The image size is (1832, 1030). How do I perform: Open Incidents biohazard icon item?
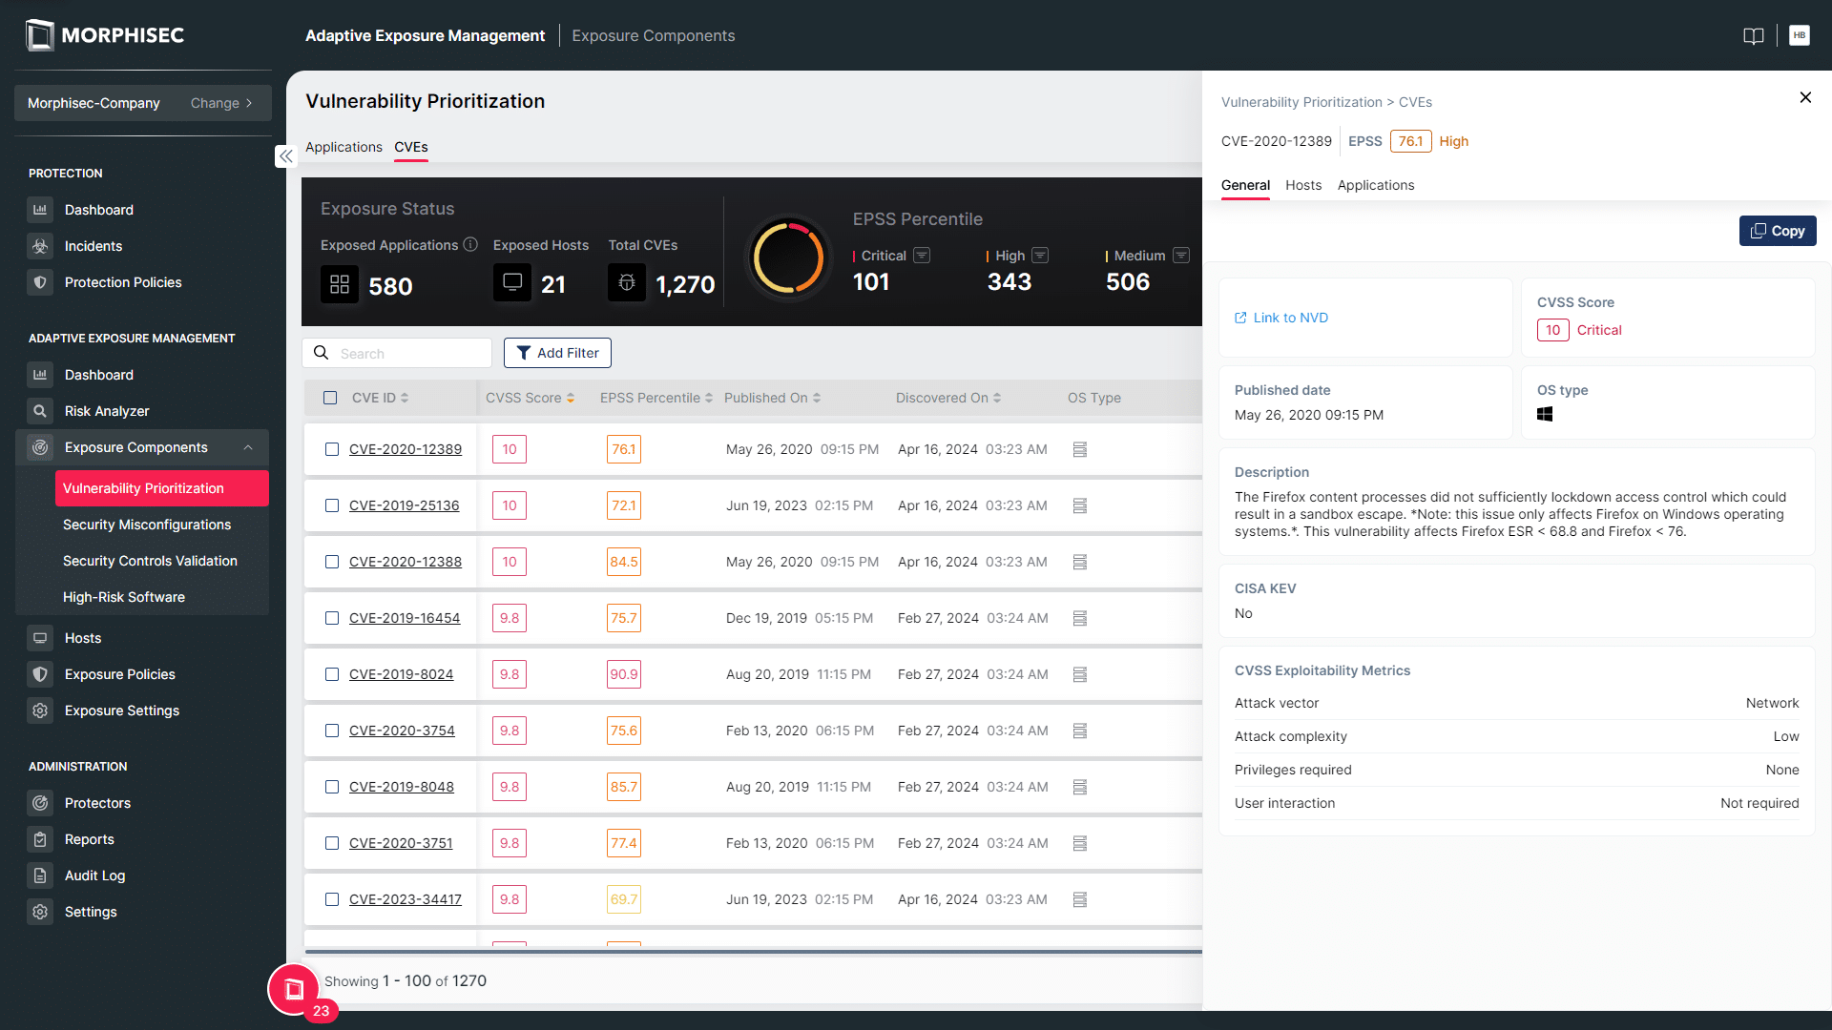[93, 246]
